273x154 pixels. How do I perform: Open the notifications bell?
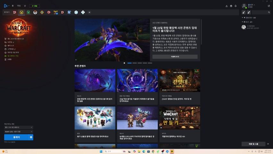pos(236,6)
